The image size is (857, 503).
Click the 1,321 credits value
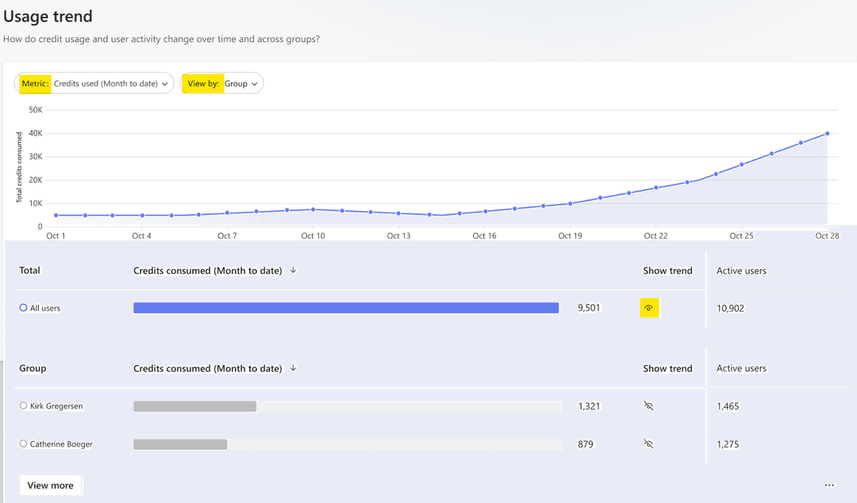589,406
